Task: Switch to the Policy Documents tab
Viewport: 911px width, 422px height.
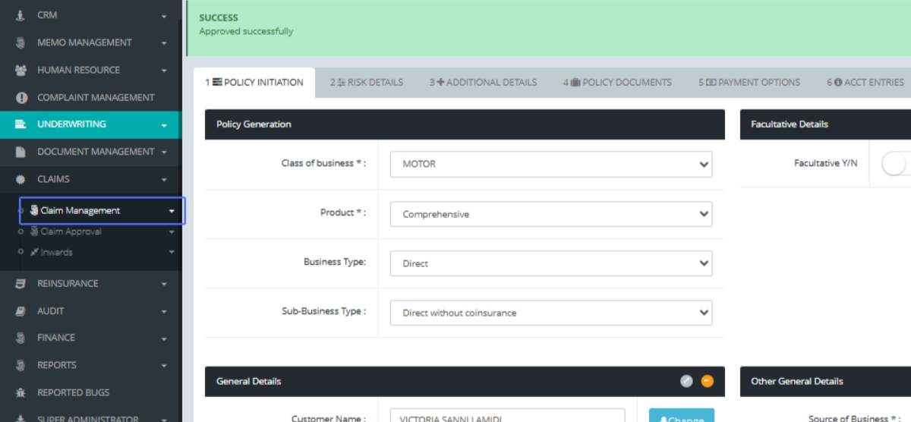Action: coord(617,82)
